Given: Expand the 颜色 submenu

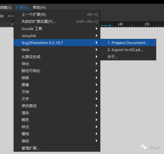Looking at the screenshot, I should [x=57, y=120].
